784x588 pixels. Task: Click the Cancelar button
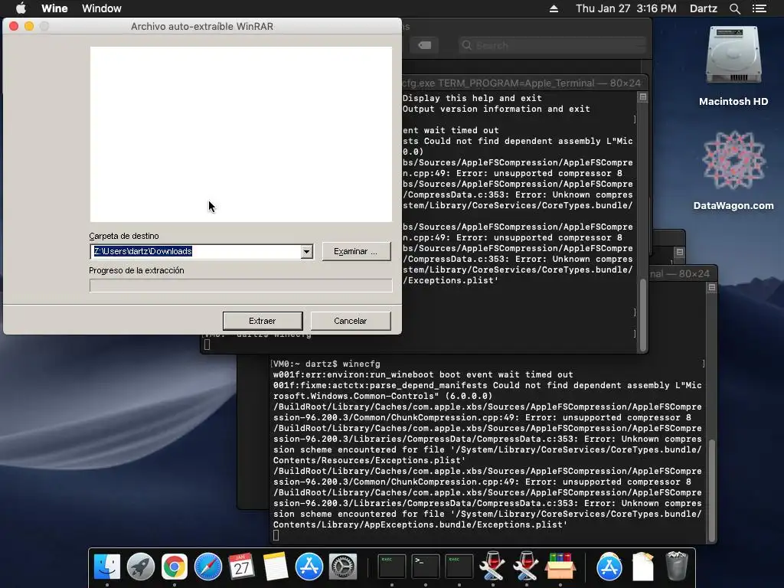(x=351, y=321)
